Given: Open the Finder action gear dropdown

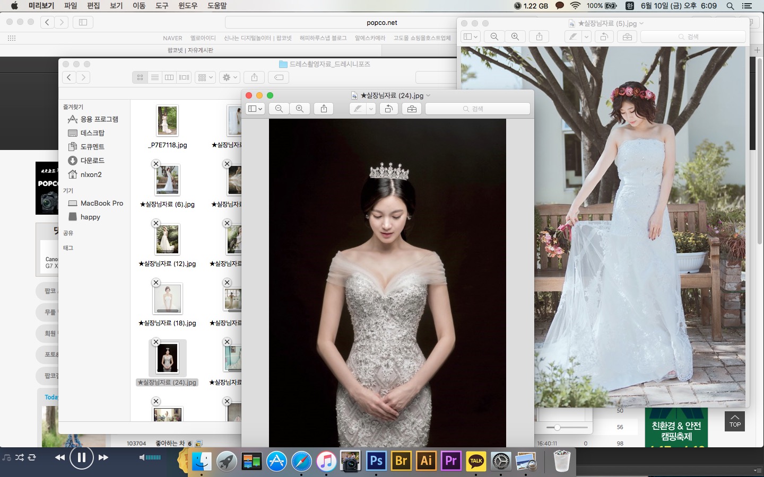Looking at the screenshot, I should (230, 77).
